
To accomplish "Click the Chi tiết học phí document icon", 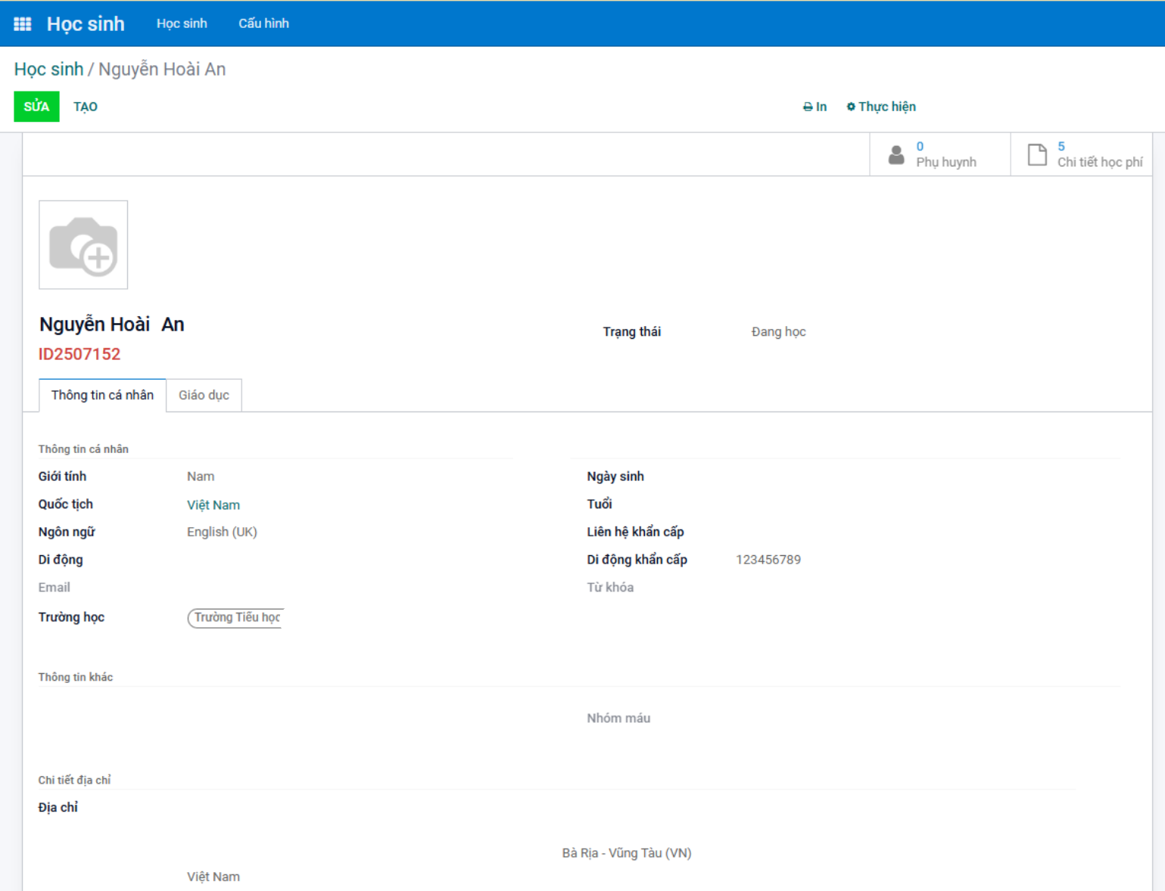I will click(1036, 155).
